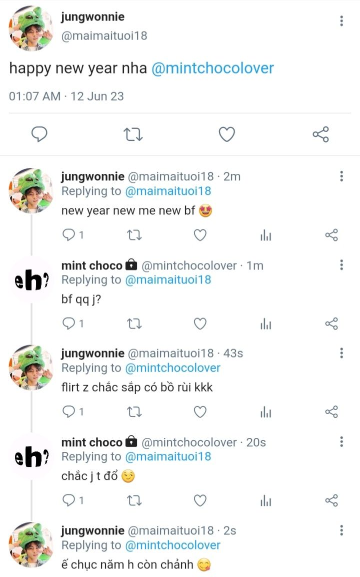The width and height of the screenshot is (360, 577).
Task: Open @mintchocolover mention in main tweet
Action: pyautogui.click(x=212, y=68)
